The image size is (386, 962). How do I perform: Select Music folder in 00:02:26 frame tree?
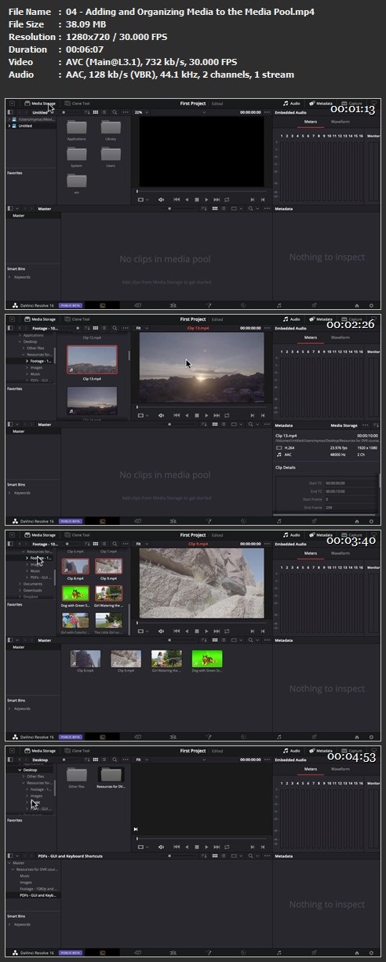(36, 373)
